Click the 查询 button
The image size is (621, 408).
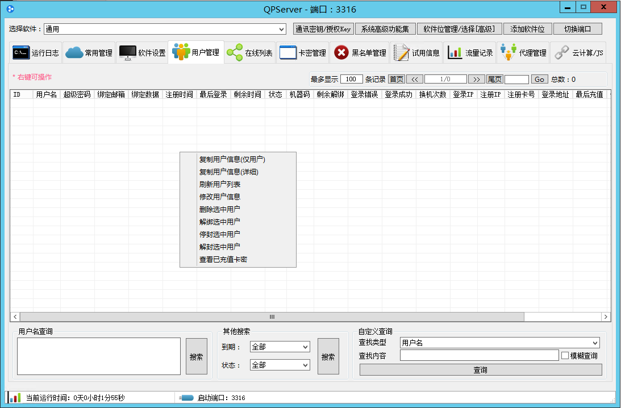(x=481, y=370)
